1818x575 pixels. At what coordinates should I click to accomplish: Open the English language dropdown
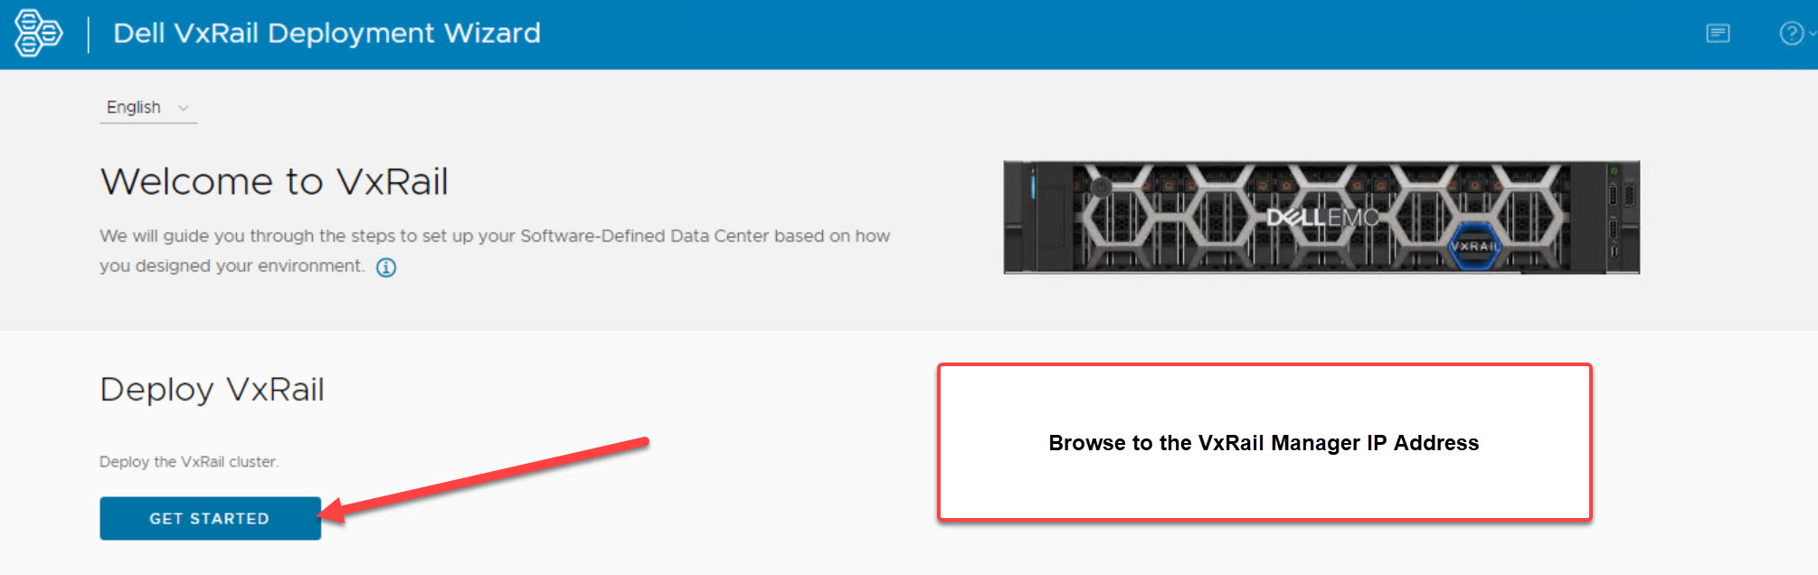click(148, 108)
